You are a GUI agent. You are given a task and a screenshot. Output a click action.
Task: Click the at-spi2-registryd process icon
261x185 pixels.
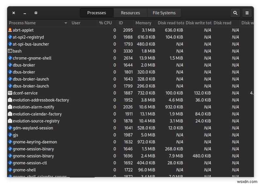pyautogui.click(x=10, y=37)
